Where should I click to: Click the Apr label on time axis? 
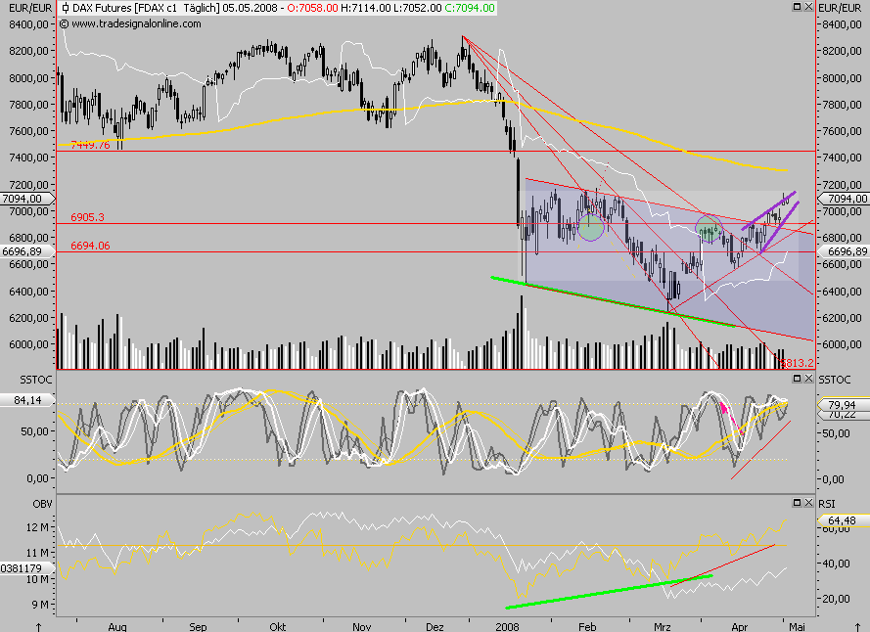pyautogui.click(x=739, y=626)
